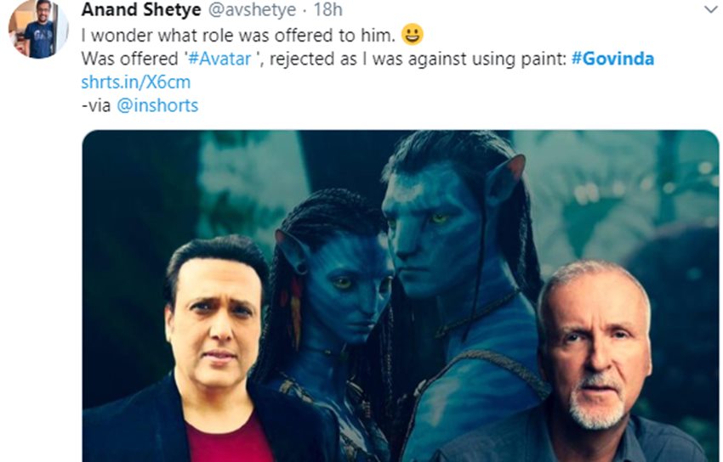723x462 pixels.
Task: Open the shrts.in/X6cm short link
Action: [136, 82]
